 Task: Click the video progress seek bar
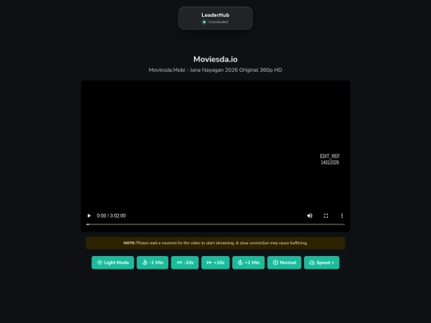click(215, 224)
